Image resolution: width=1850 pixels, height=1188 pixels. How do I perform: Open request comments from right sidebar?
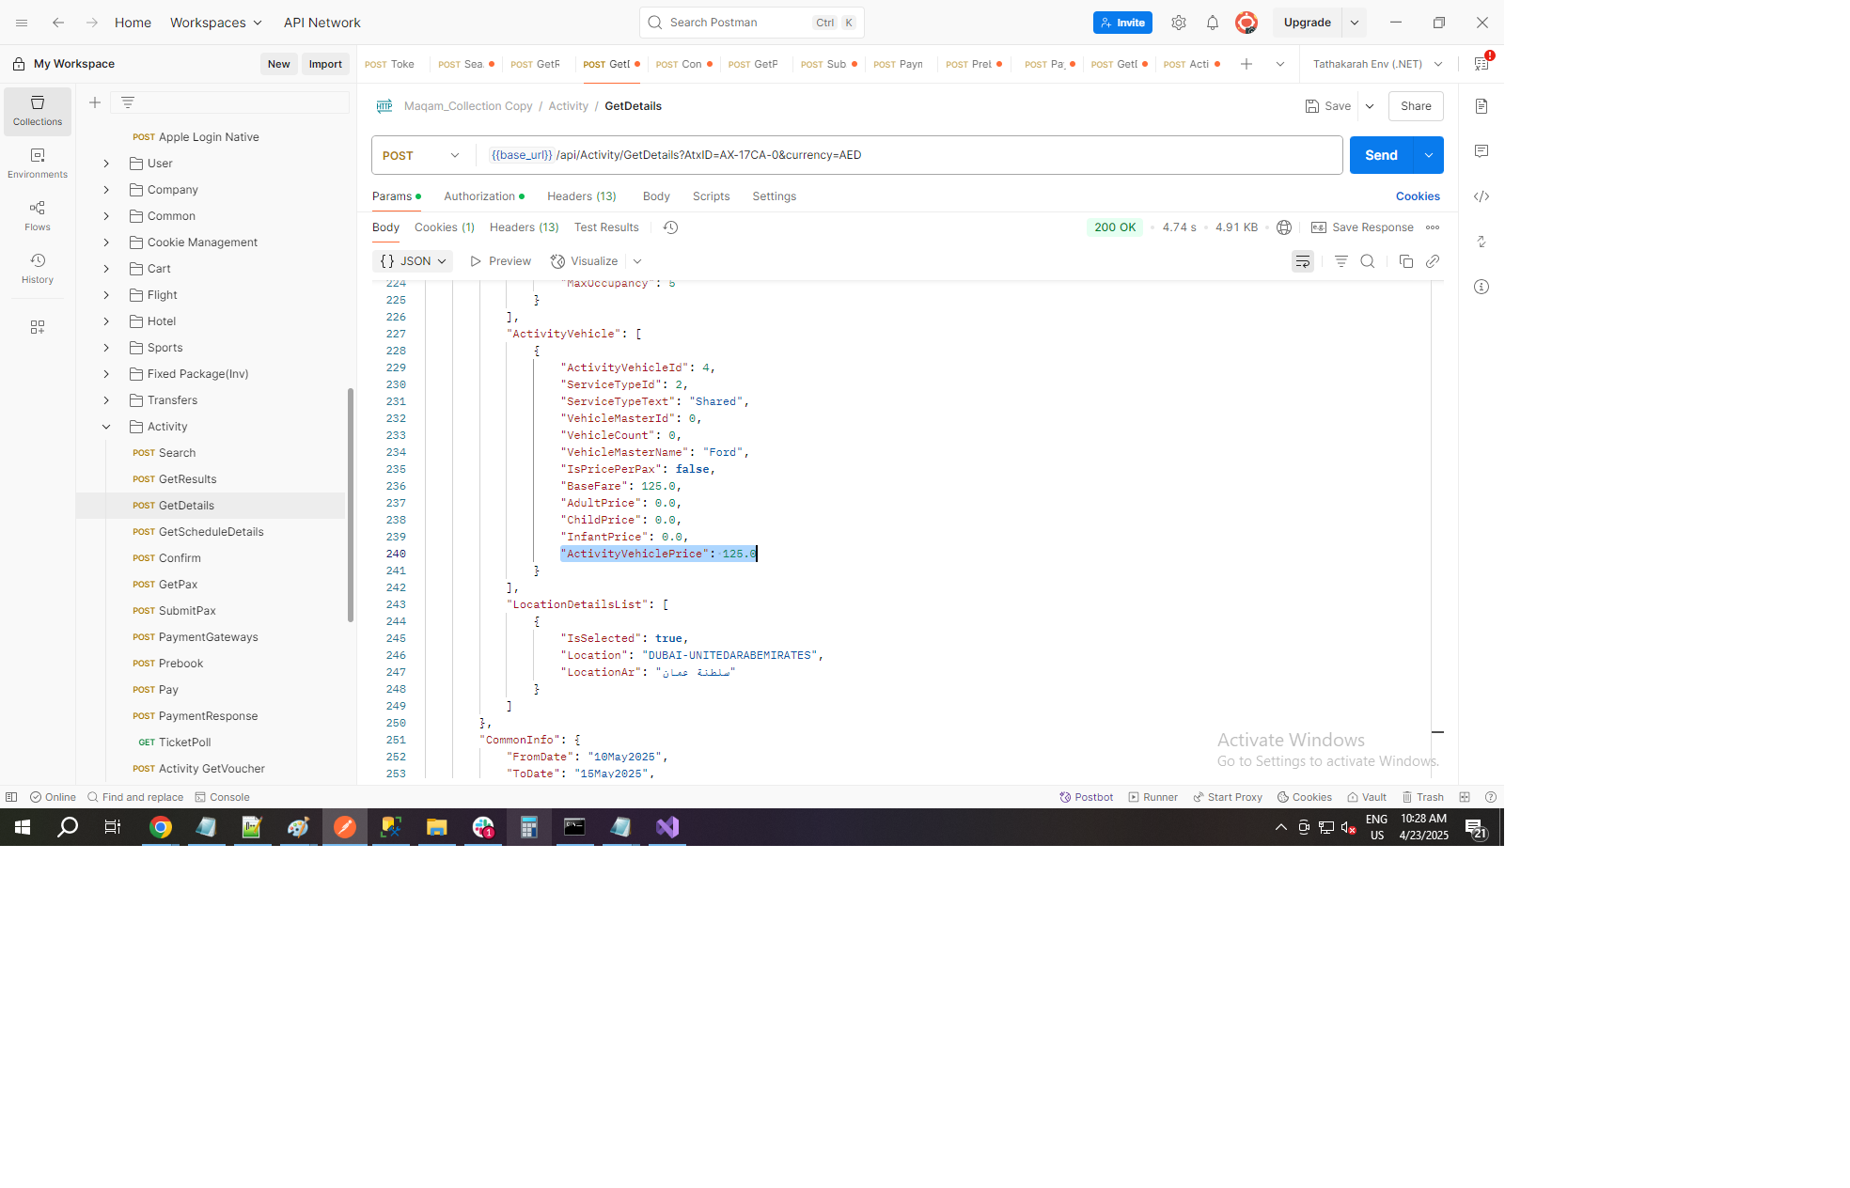point(1482,151)
